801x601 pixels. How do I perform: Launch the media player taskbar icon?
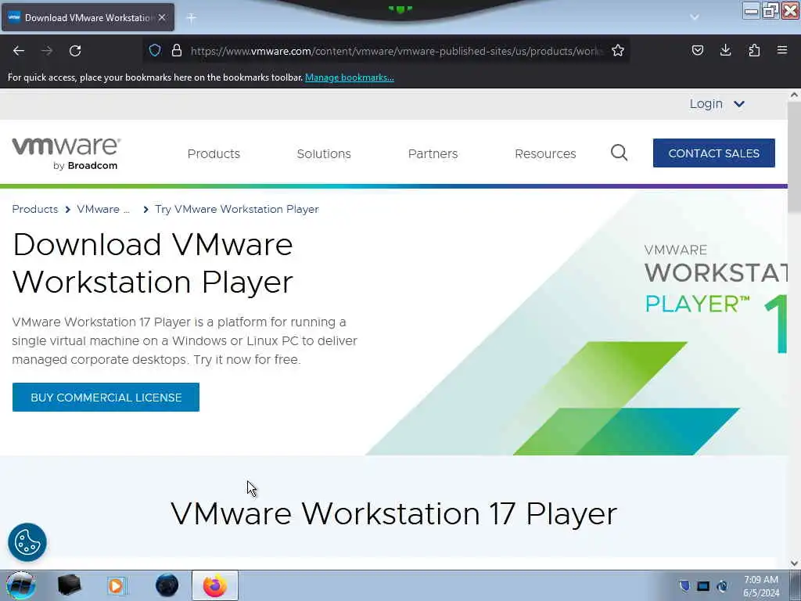coord(116,585)
